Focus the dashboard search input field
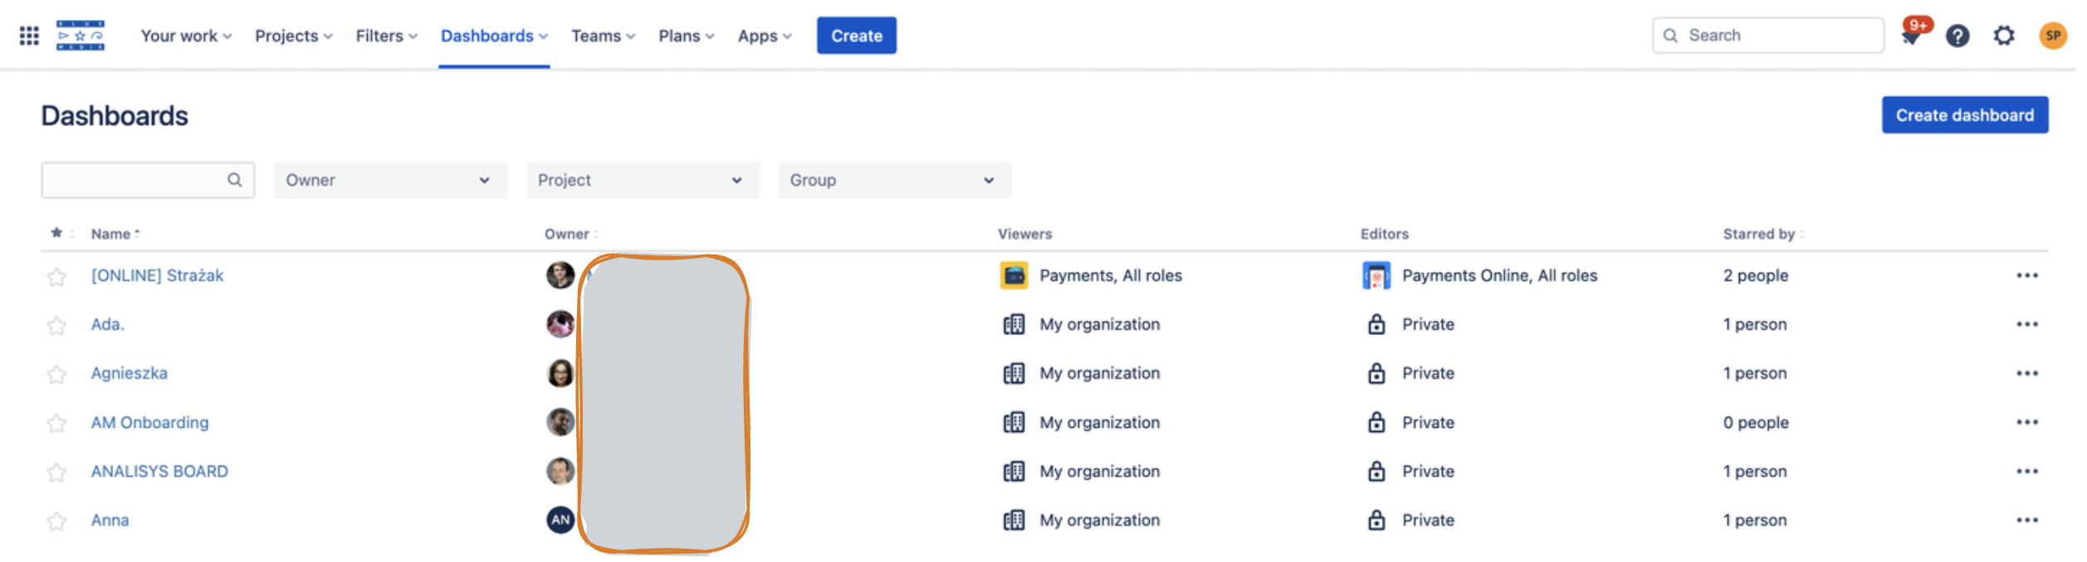2087x562 pixels. [133, 181]
